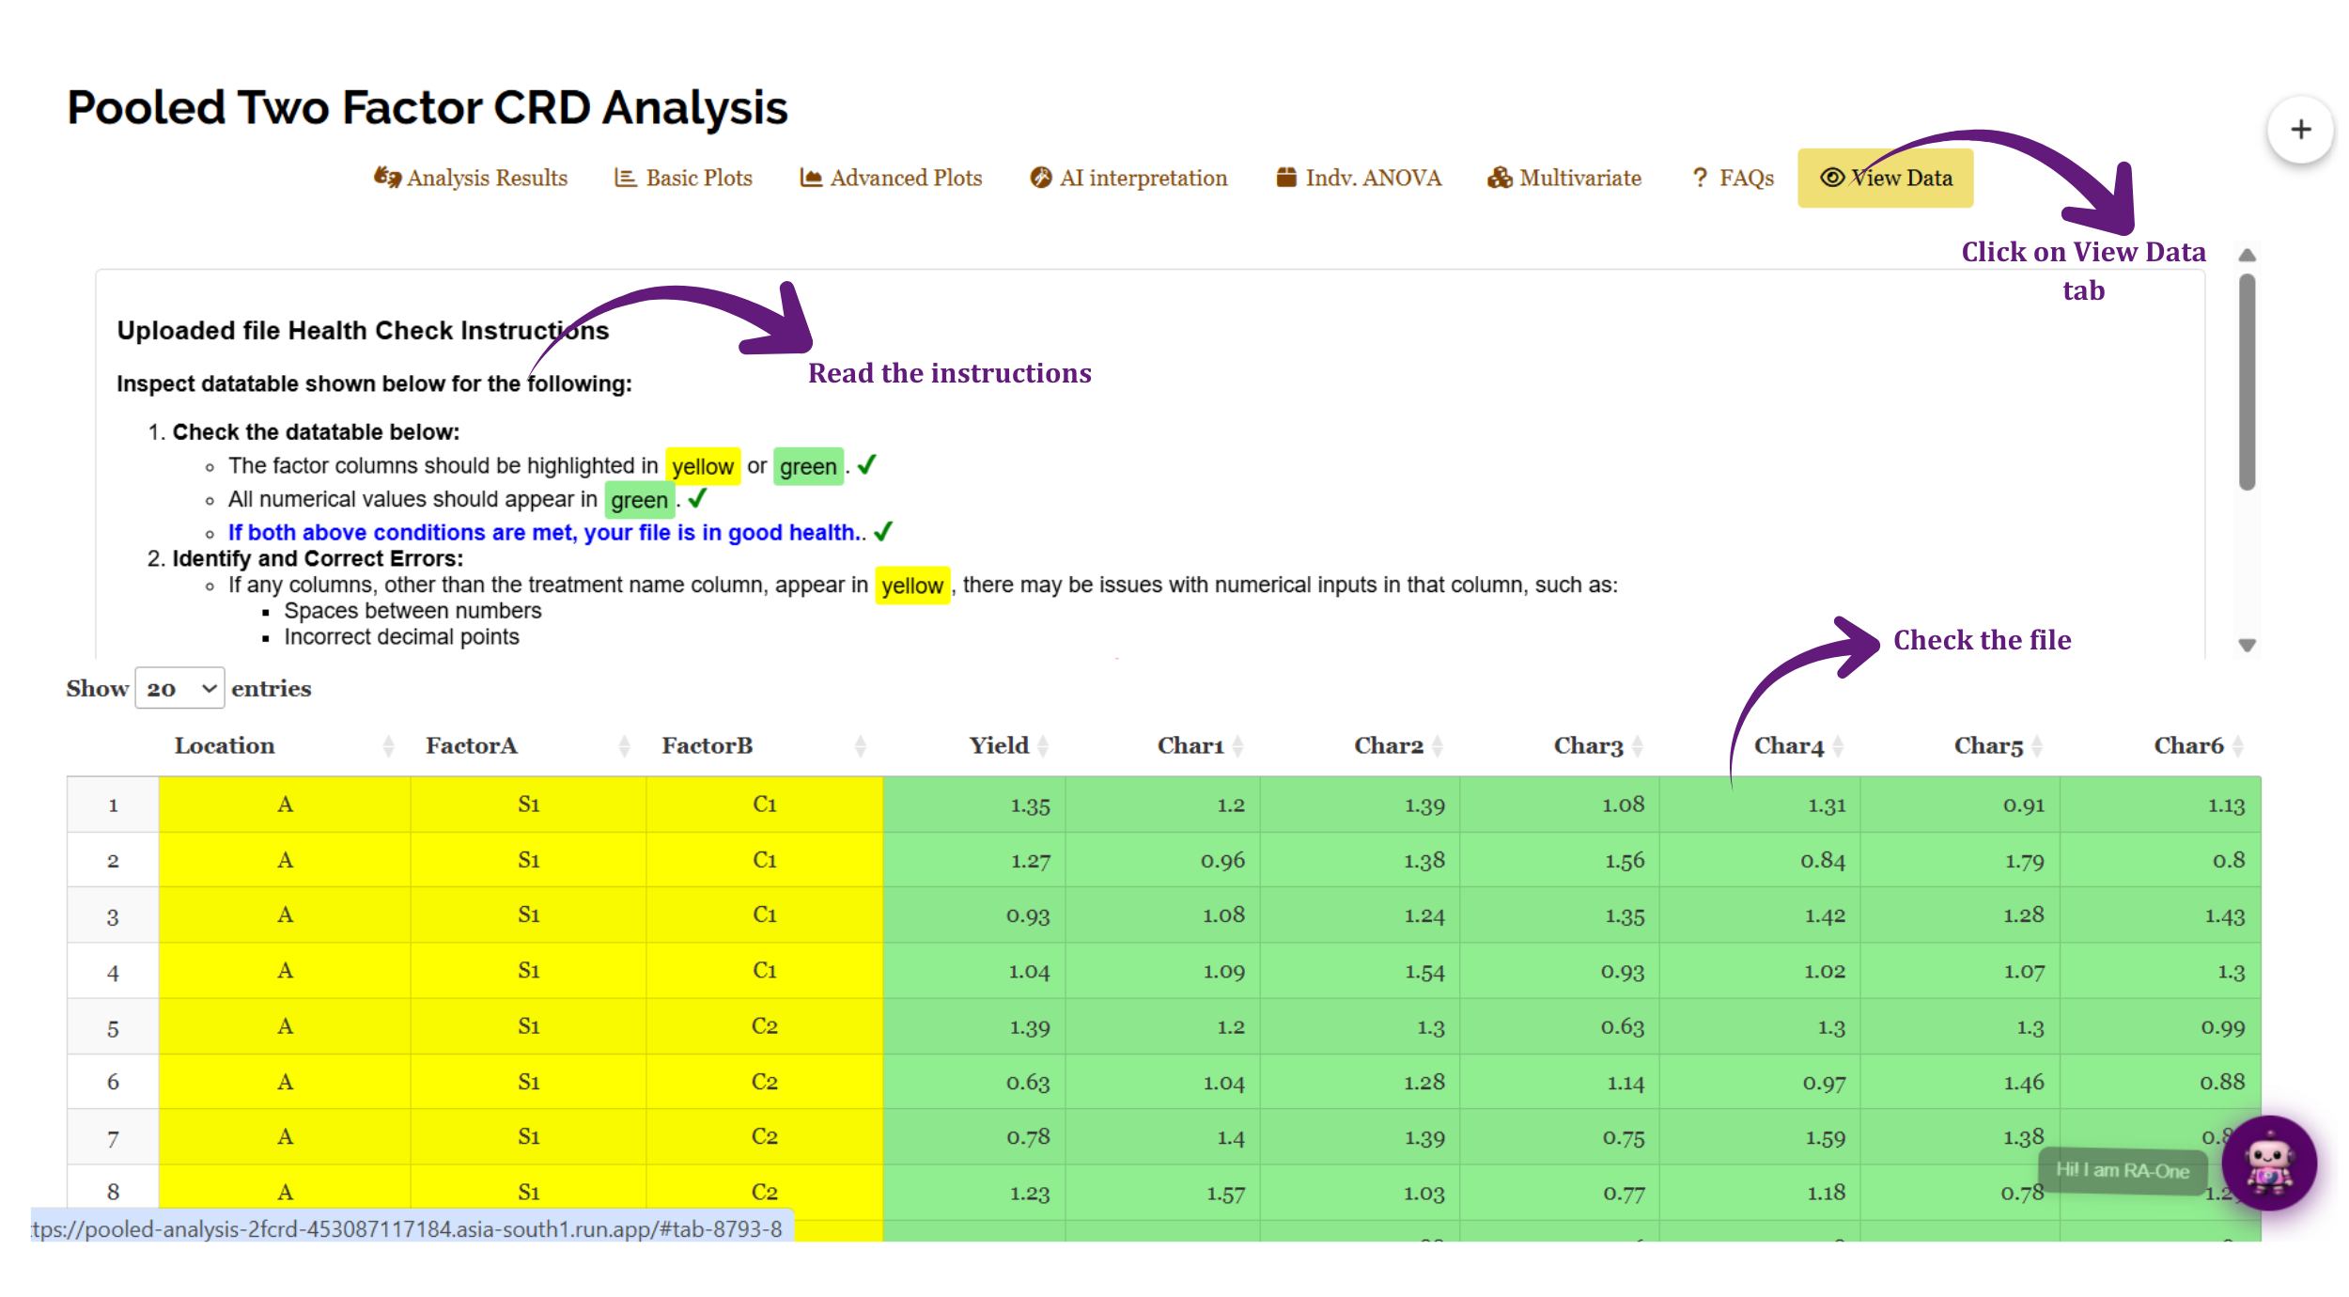Sort by the Char5 column arrows
The image size is (2349, 1297).
click(x=2036, y=746)
